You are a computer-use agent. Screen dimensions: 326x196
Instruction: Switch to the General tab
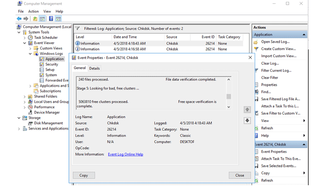click(80, 68)
